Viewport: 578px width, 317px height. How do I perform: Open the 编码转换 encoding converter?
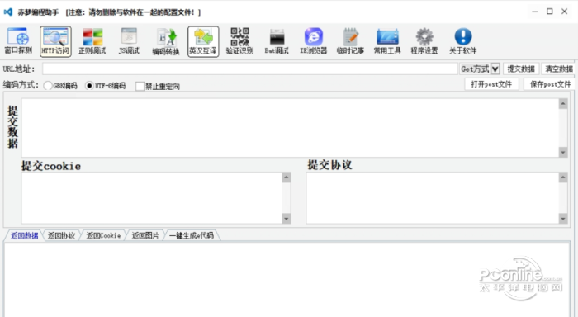pos(166,41)
